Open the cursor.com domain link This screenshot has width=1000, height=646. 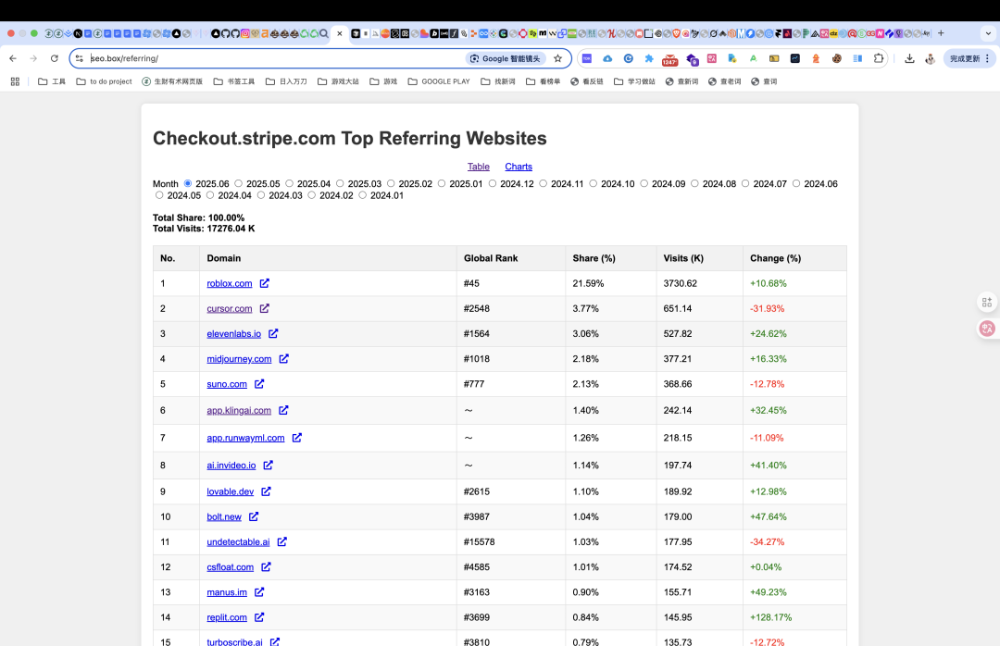coord(229,308)
